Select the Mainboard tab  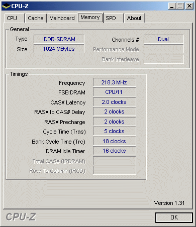coord(62,18)
